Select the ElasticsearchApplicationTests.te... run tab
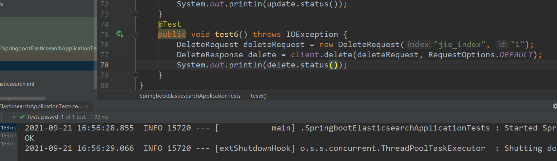 pos(41,106)
